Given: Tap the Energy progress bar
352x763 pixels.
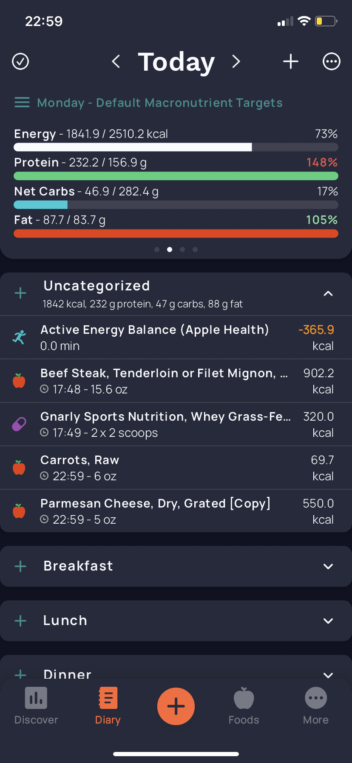Looking at the screenshot, I should [x=176, y=147].
